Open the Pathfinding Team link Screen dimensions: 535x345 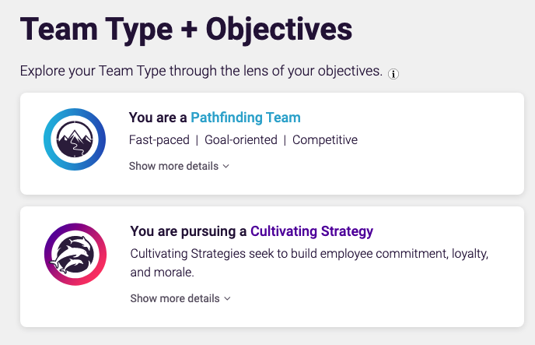tap(245, 118)
